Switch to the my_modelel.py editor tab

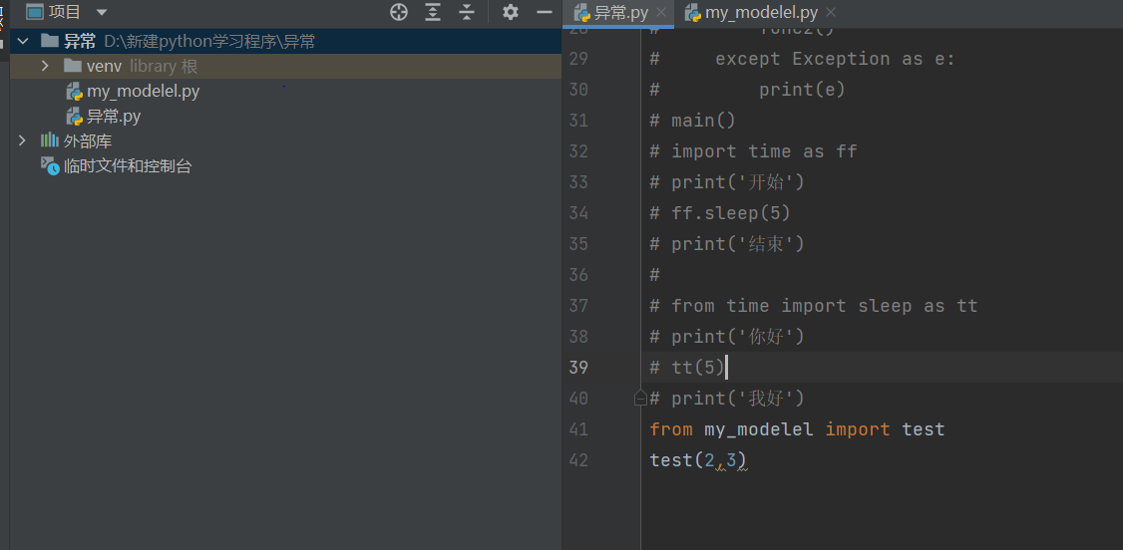[x=761, y=13]
